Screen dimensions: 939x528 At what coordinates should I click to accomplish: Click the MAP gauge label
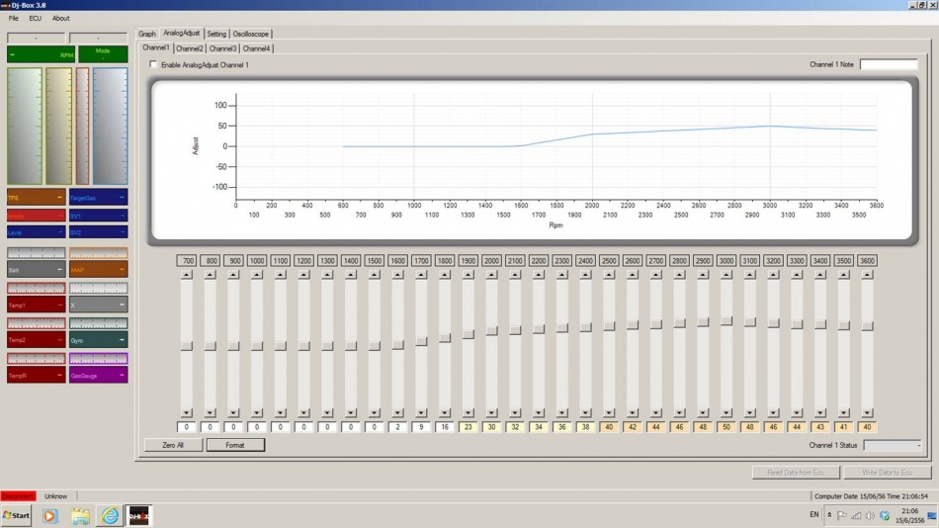[98, 270]
